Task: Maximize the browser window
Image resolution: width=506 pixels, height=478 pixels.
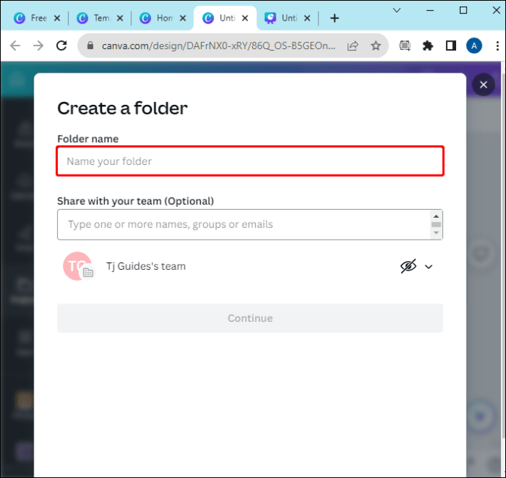Action: point(463,10)
